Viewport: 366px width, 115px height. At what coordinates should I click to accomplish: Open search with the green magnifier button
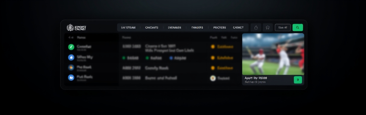click(x=298, y=28)
